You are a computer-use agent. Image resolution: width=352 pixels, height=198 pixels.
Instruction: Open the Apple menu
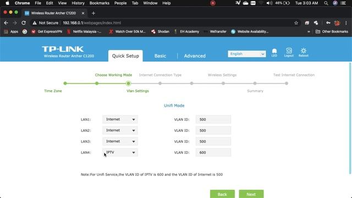7,3
